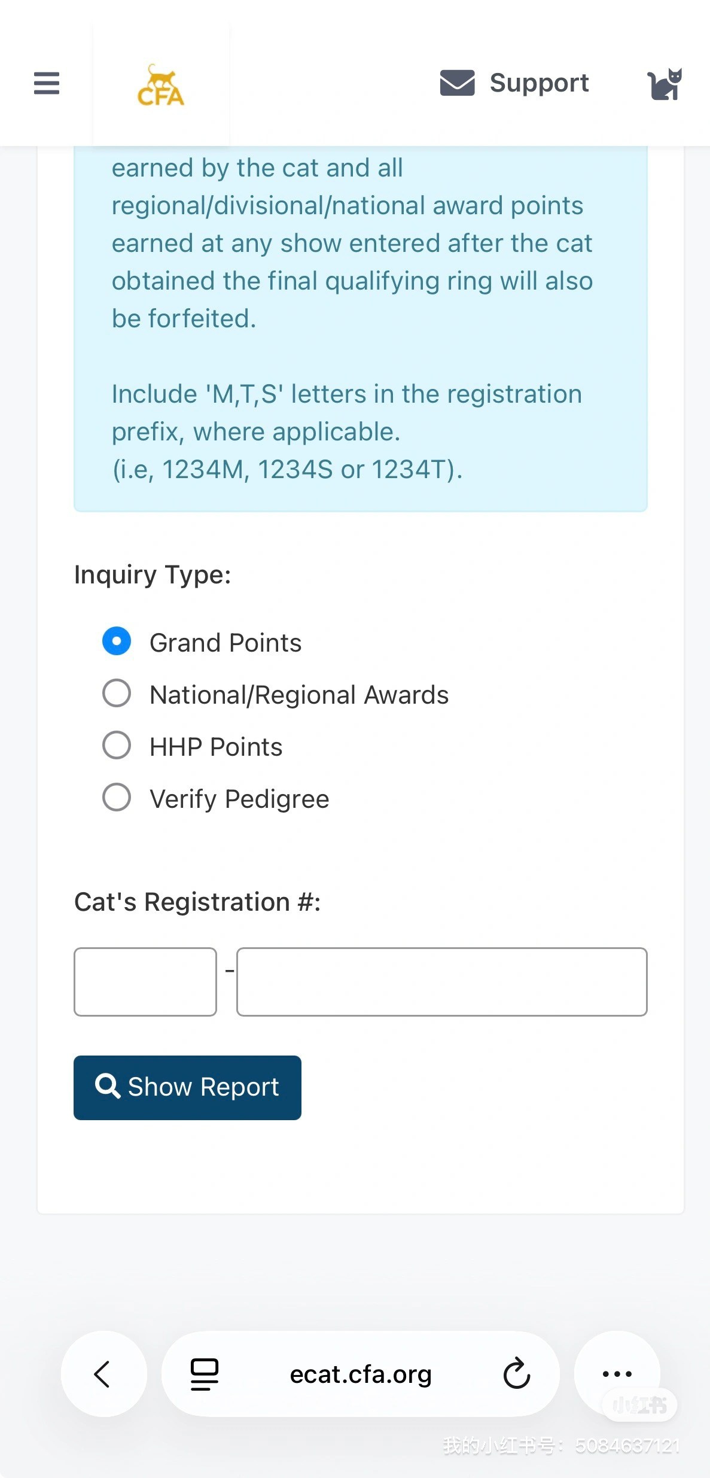Screen dimensions: 710x1478
Task: Click the Verify Pedigree label text
Action: click(239, 799)
